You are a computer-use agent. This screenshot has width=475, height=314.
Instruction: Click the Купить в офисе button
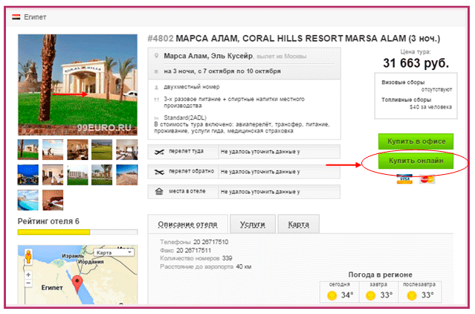coord(416,141)
